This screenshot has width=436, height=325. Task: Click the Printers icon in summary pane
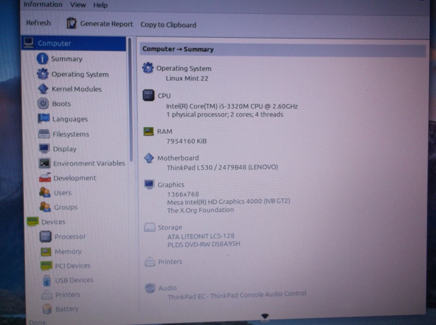pyautogui.click(x=150, y=262)
